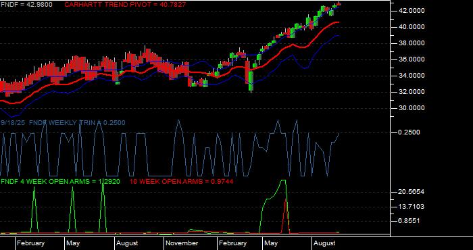This screenshot has width=473, height=250.
Task: Click the 40.0000 price axis value
Action: click(412, 27)
